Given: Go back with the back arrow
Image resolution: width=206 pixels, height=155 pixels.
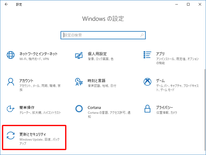Looking at the screenshot, I should click(x=6, y=5).
